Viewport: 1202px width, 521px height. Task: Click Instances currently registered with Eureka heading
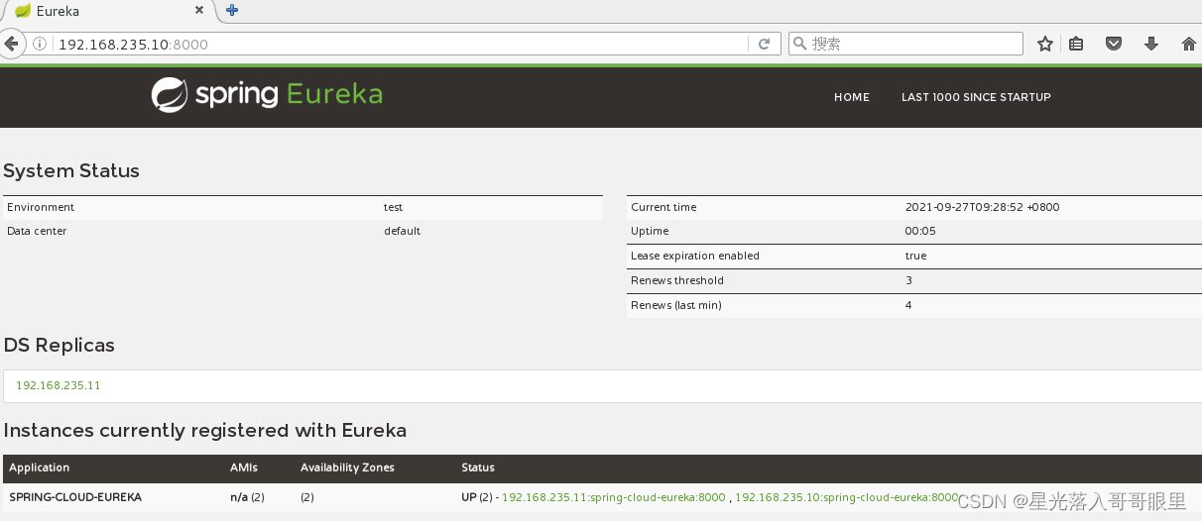[x=205, y=431]
